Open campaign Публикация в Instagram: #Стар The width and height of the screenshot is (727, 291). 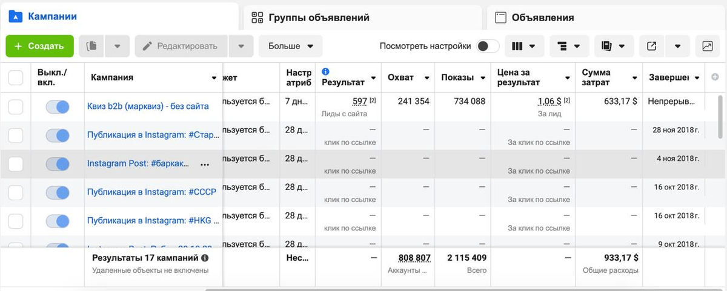click(153, 135)
